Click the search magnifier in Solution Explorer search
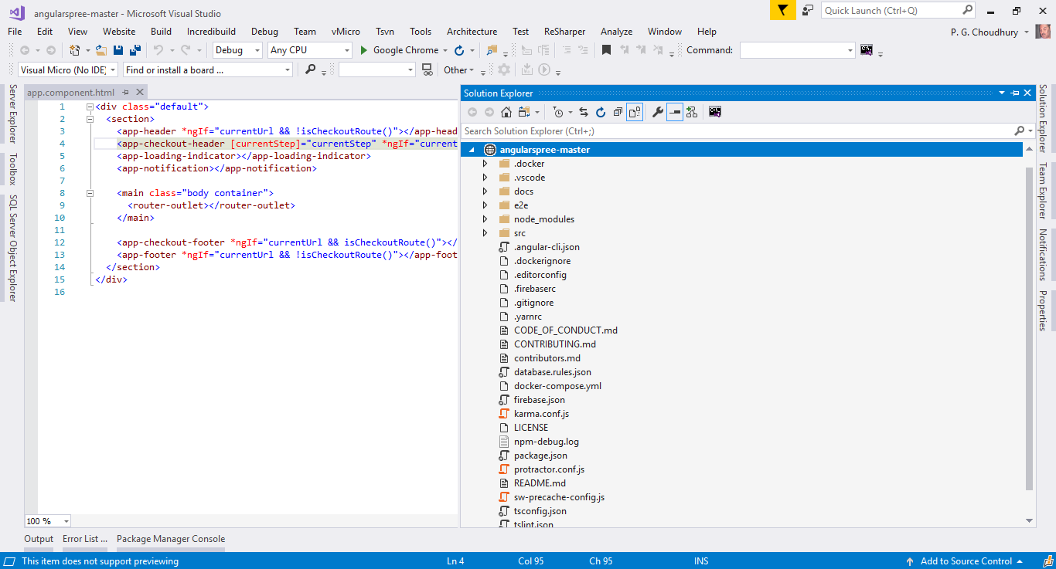 1019,131
